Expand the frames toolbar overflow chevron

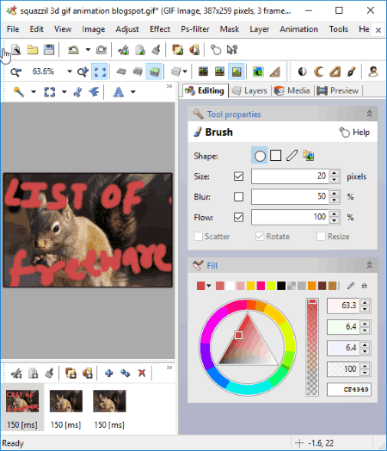[x=169, y=368]
